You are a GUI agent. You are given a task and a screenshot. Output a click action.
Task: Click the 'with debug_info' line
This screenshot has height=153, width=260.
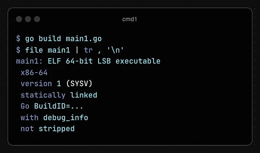pos(55,118)
